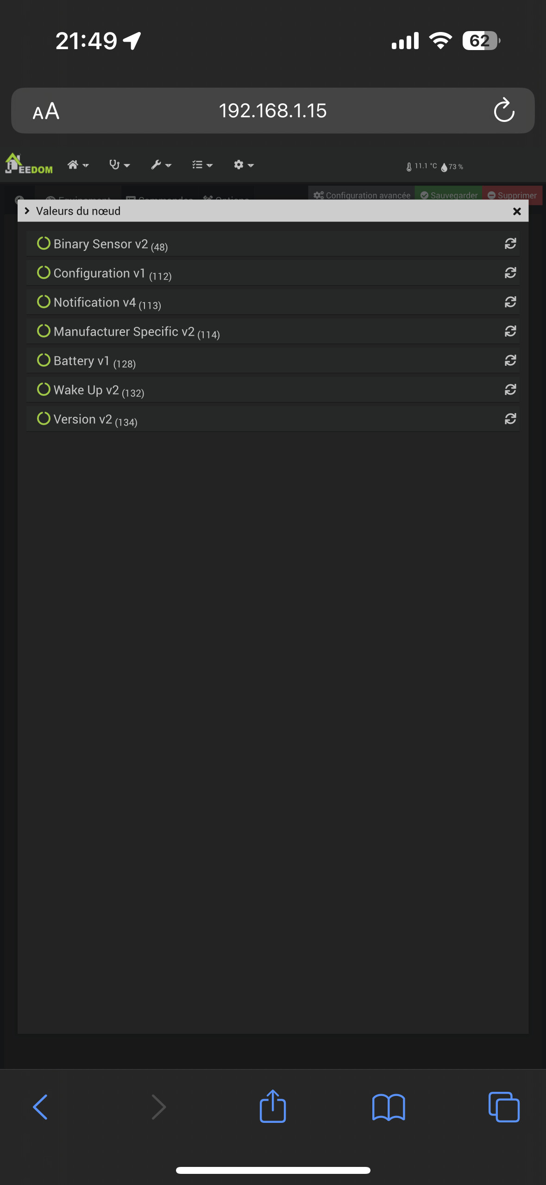Image resolution: width=546 pixels, height=1185 pixels.
Task: Refresh Manufacturer Specific v2 class
Action: pos(510,331)
